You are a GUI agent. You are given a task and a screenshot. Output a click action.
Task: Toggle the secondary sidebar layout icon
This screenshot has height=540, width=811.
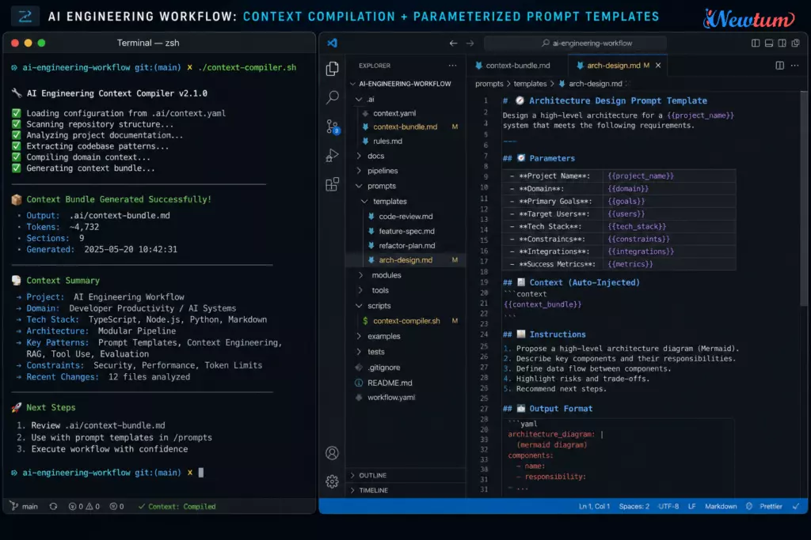coord(782,43)
